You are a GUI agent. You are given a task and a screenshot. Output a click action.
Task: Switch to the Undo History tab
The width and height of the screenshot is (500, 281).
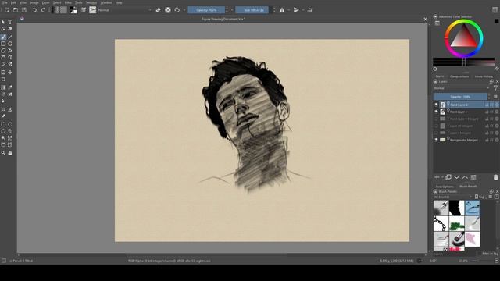click(x=484, y=76)
